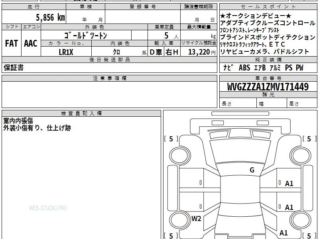
Task: Click the セールスポイント header
Action: (268, 7)
